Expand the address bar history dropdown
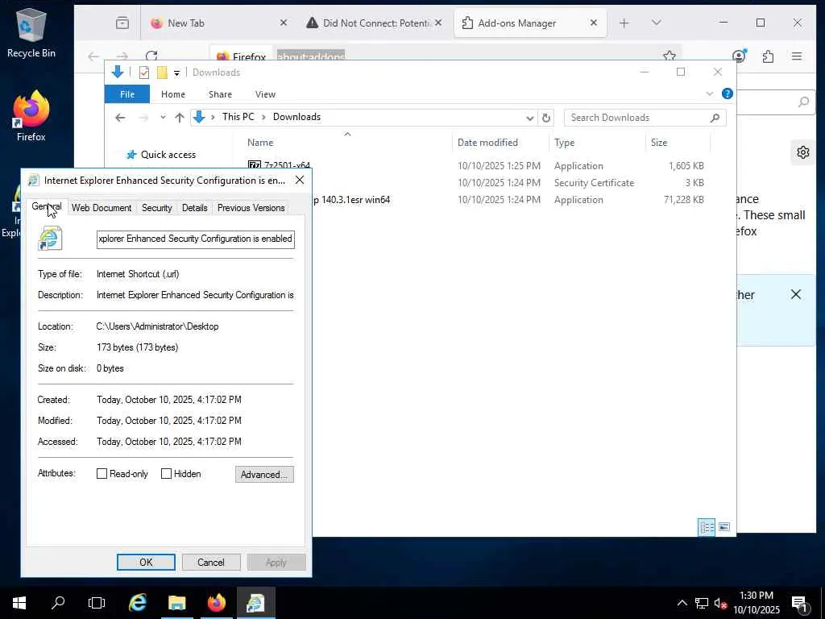The height and width of the screenshot is (619, 825). click(530, 118)
